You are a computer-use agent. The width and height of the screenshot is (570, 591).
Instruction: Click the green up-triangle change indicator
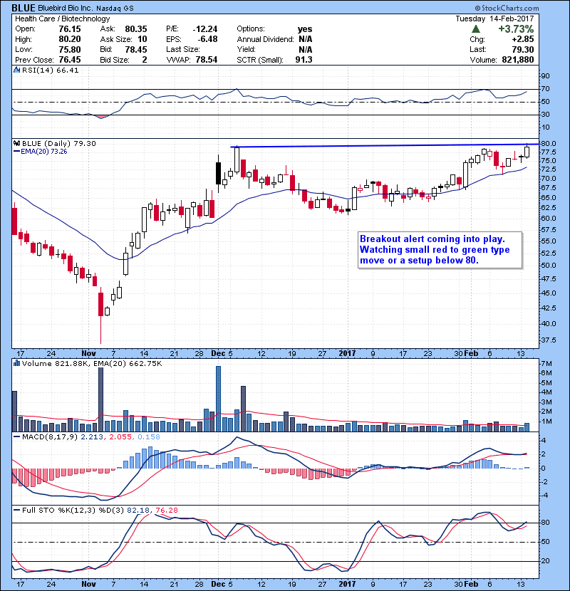pos(476,29)
